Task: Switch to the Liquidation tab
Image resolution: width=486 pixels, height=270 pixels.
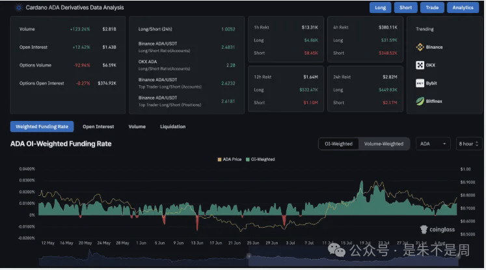Action: click(x=172, y=126)
